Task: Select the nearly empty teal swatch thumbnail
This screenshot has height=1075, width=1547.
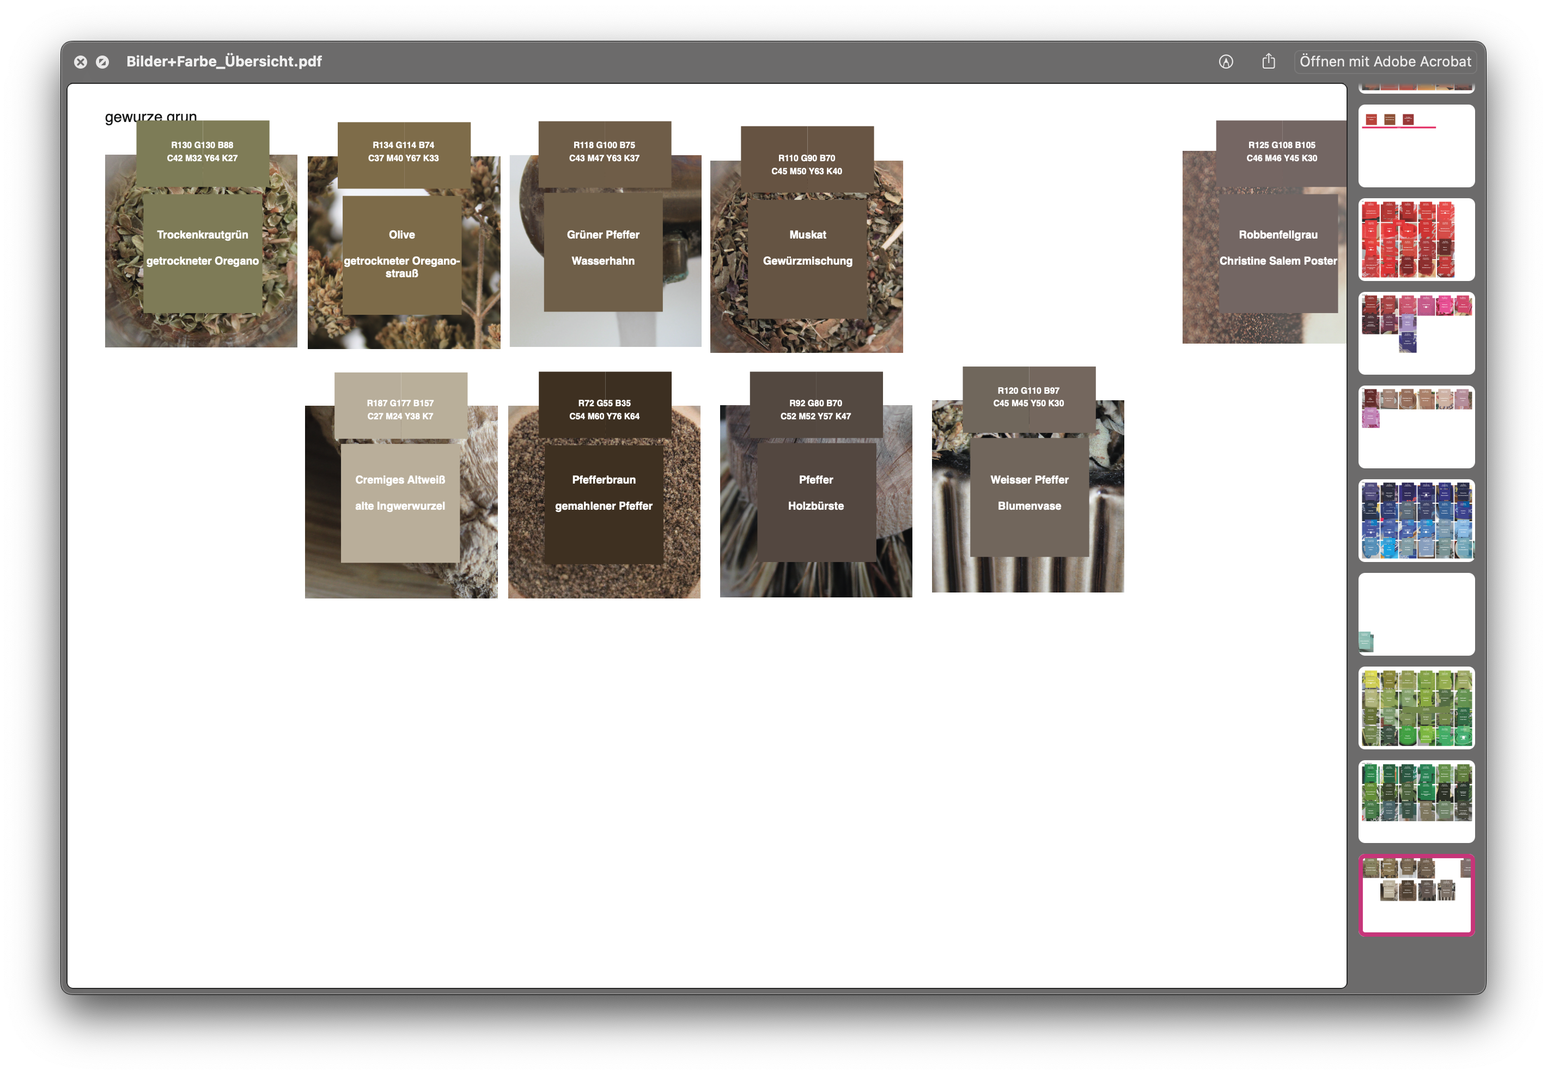Action: click(1416, 614)
